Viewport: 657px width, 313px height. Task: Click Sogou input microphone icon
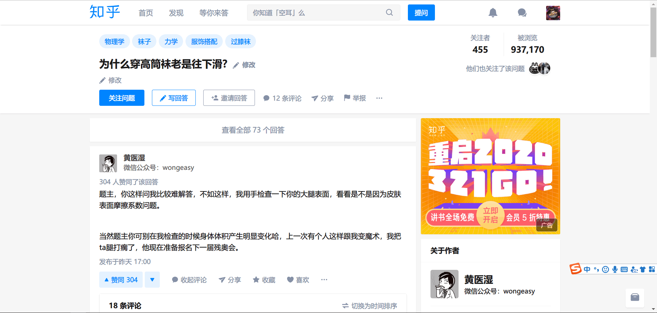pos(615,270)
